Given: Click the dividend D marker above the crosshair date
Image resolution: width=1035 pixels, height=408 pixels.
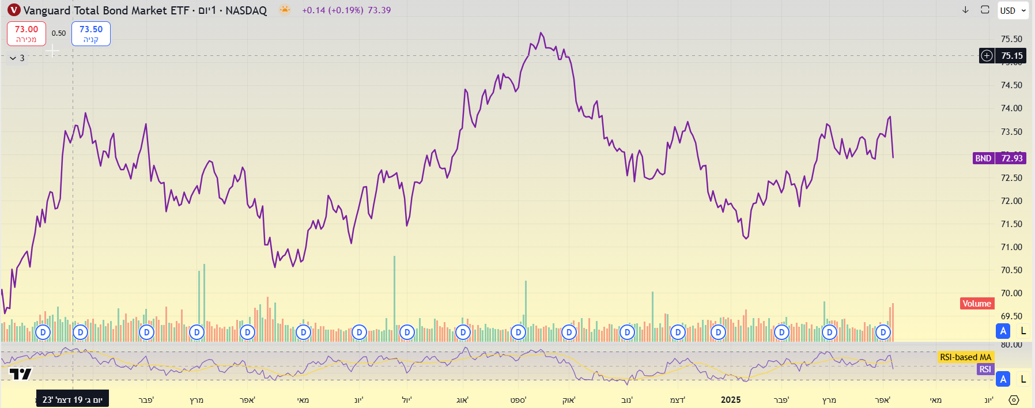Looking at the screenshot, I should pos(80,333).
